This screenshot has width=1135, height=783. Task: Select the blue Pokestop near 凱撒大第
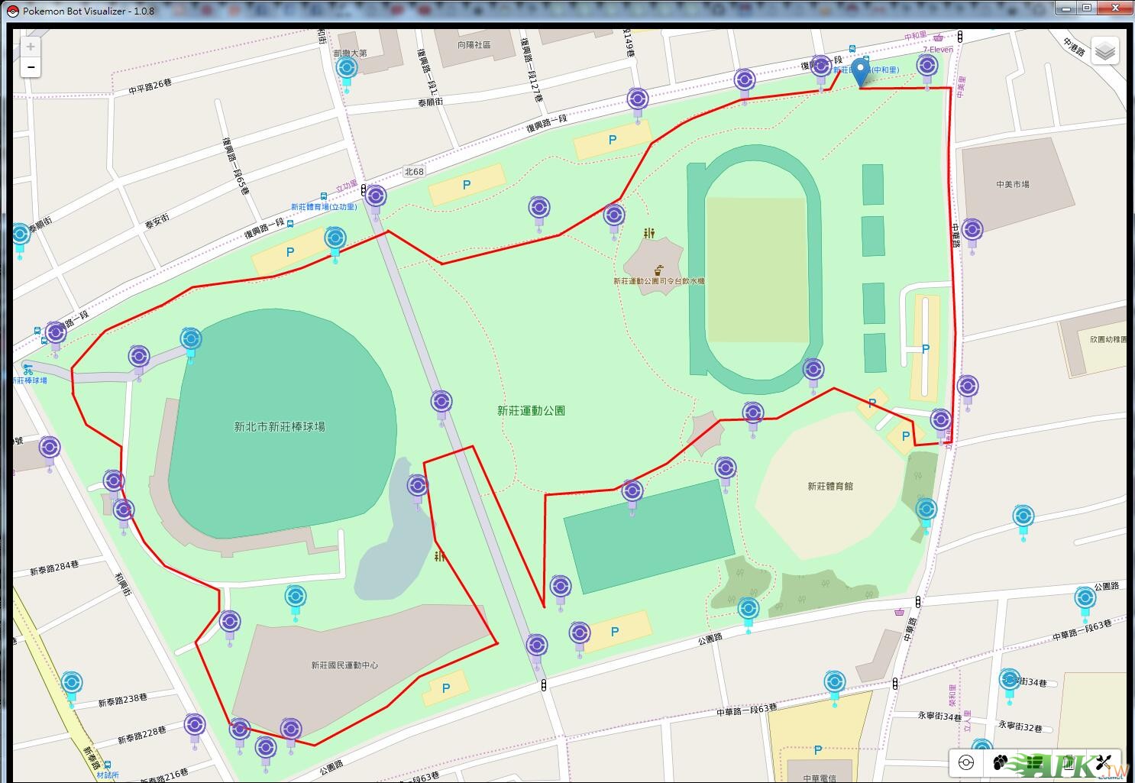pyautogui.click(x=347, y=73)
